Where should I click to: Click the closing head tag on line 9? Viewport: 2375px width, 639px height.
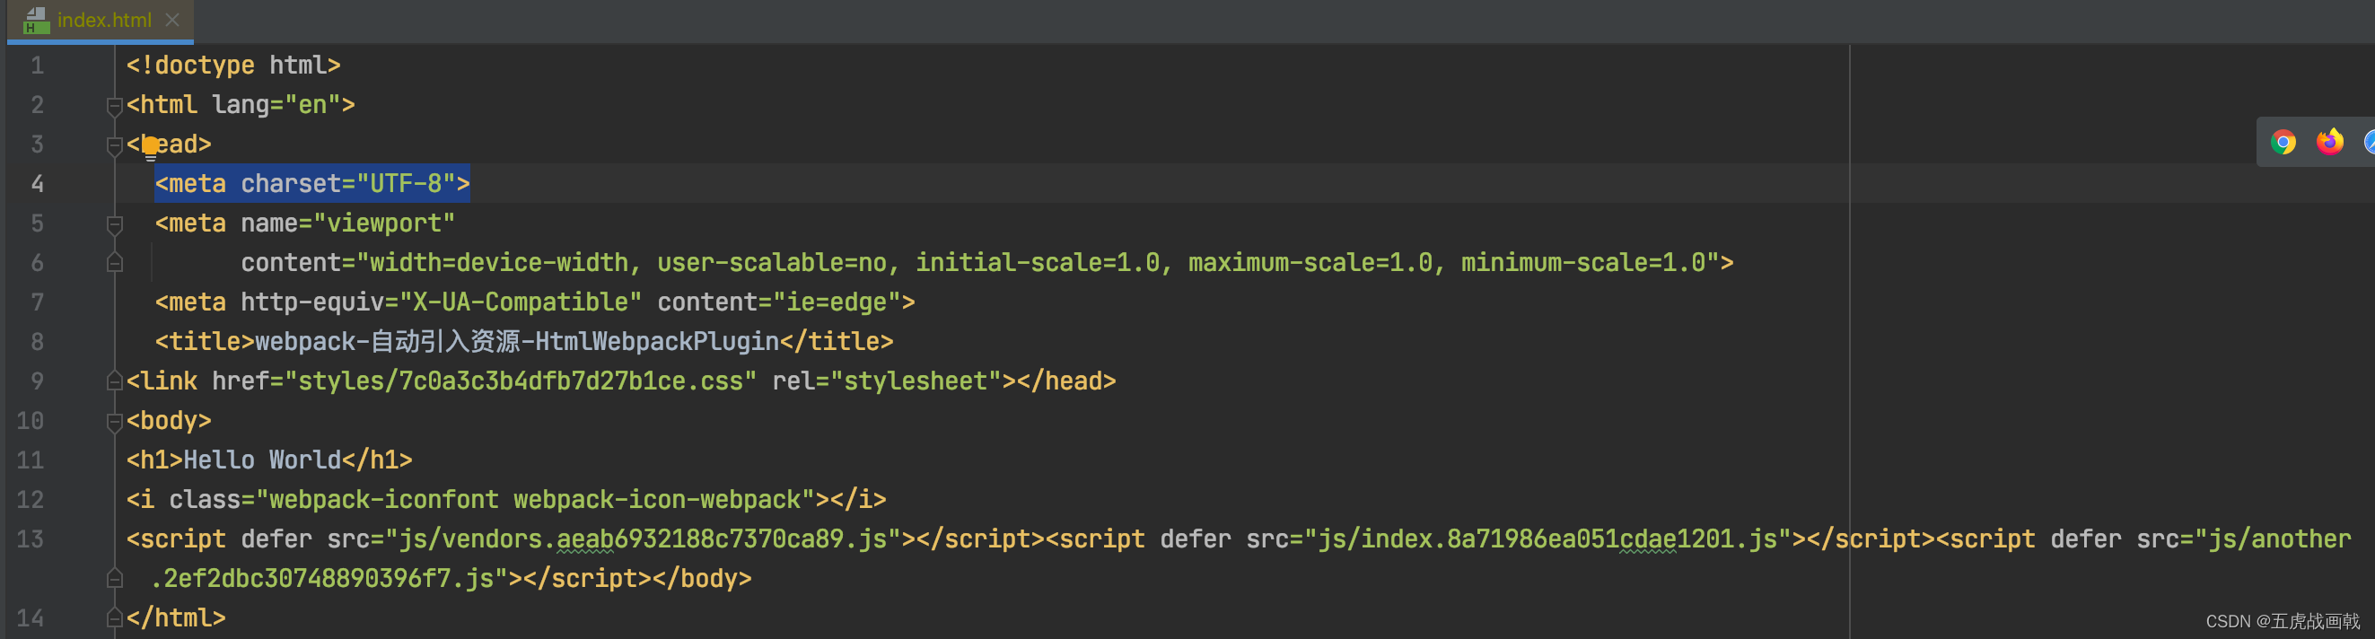tap(1066, 381)
